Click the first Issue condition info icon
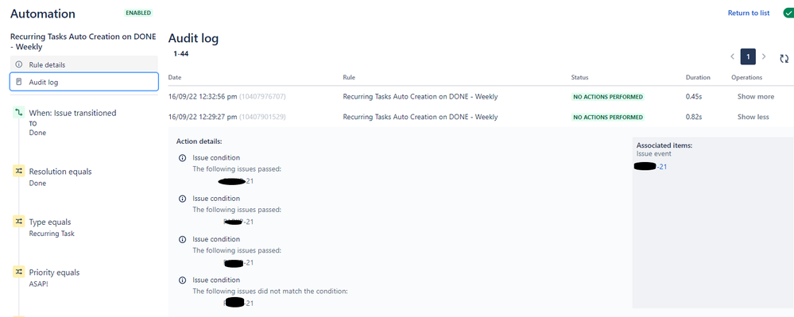This screenshot has width=794, height=317. [182, 158]
